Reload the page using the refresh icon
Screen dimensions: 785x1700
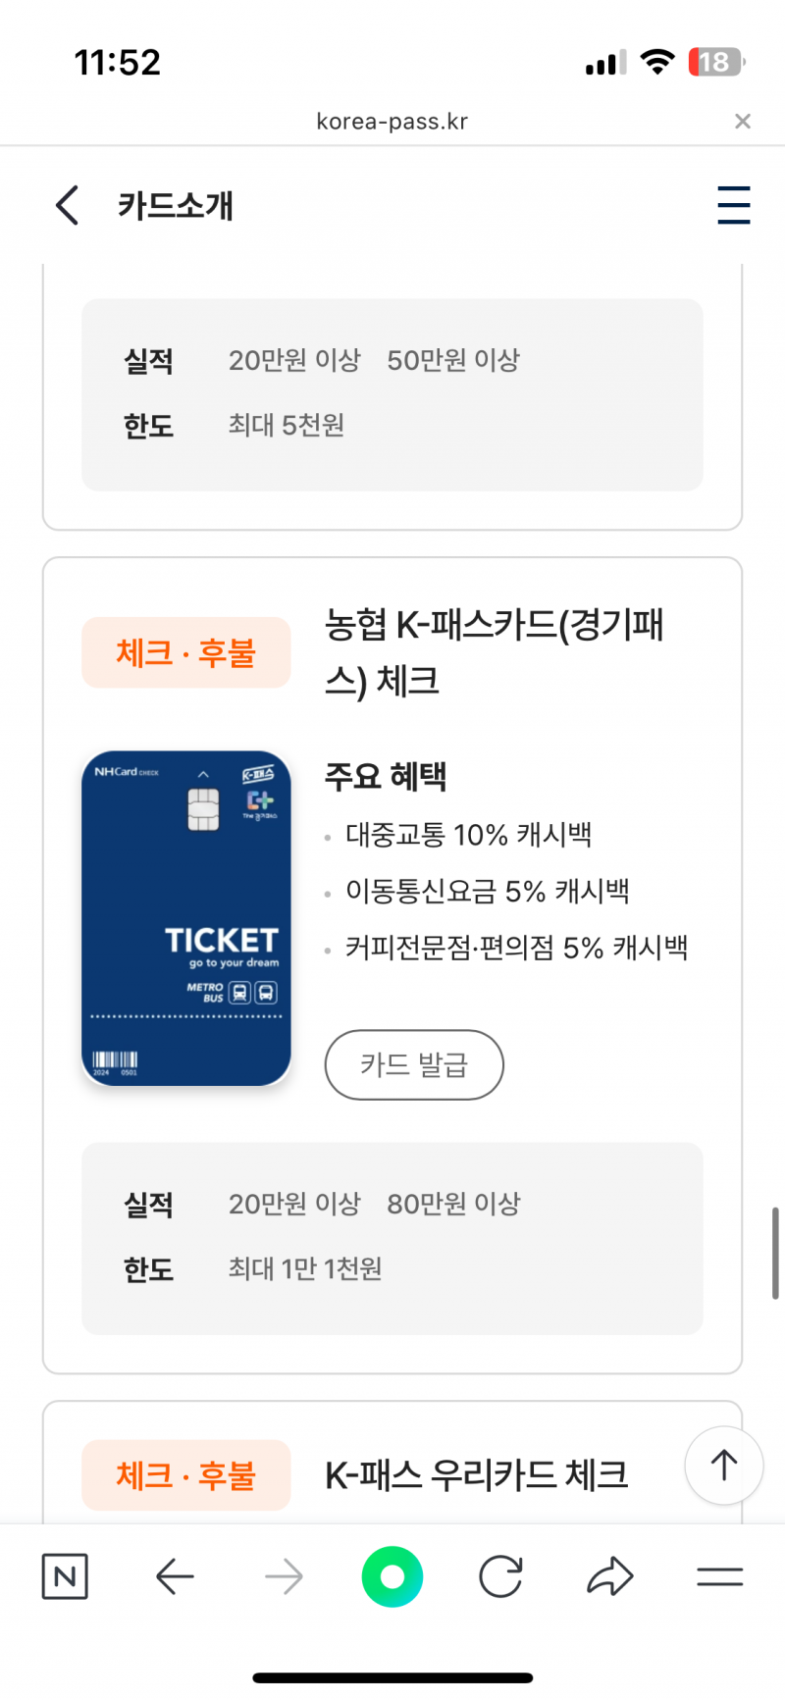pos(500,1576)
